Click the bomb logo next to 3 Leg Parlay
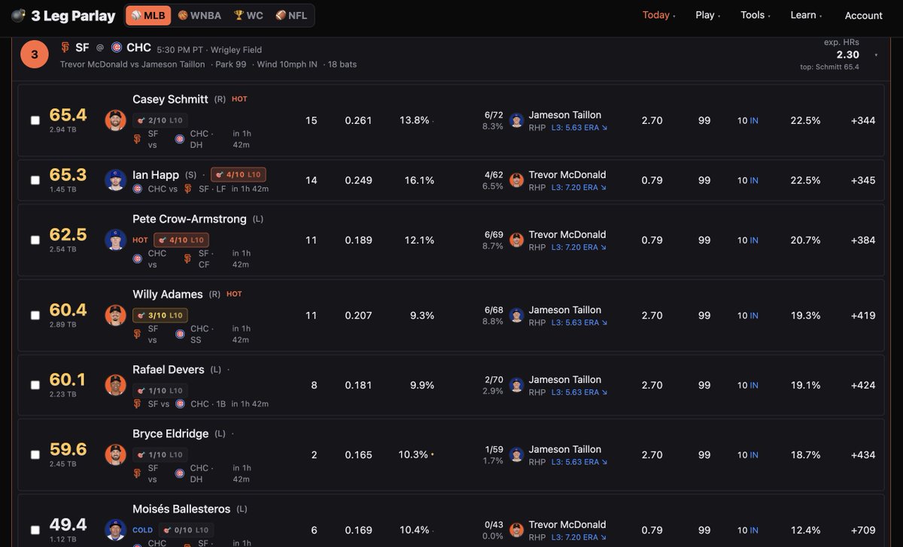 click(x=18, y=16)
